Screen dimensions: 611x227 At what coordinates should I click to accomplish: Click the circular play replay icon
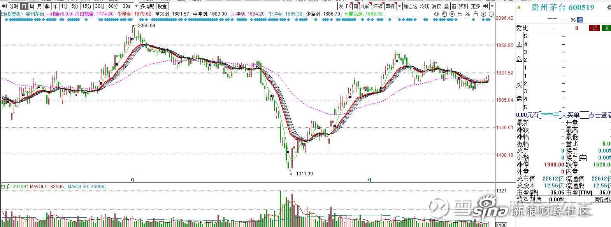[452, 14]
